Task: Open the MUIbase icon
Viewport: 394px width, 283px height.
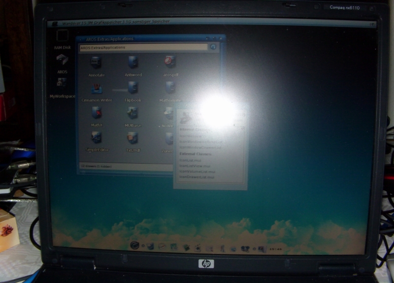Action: [133, 114]
